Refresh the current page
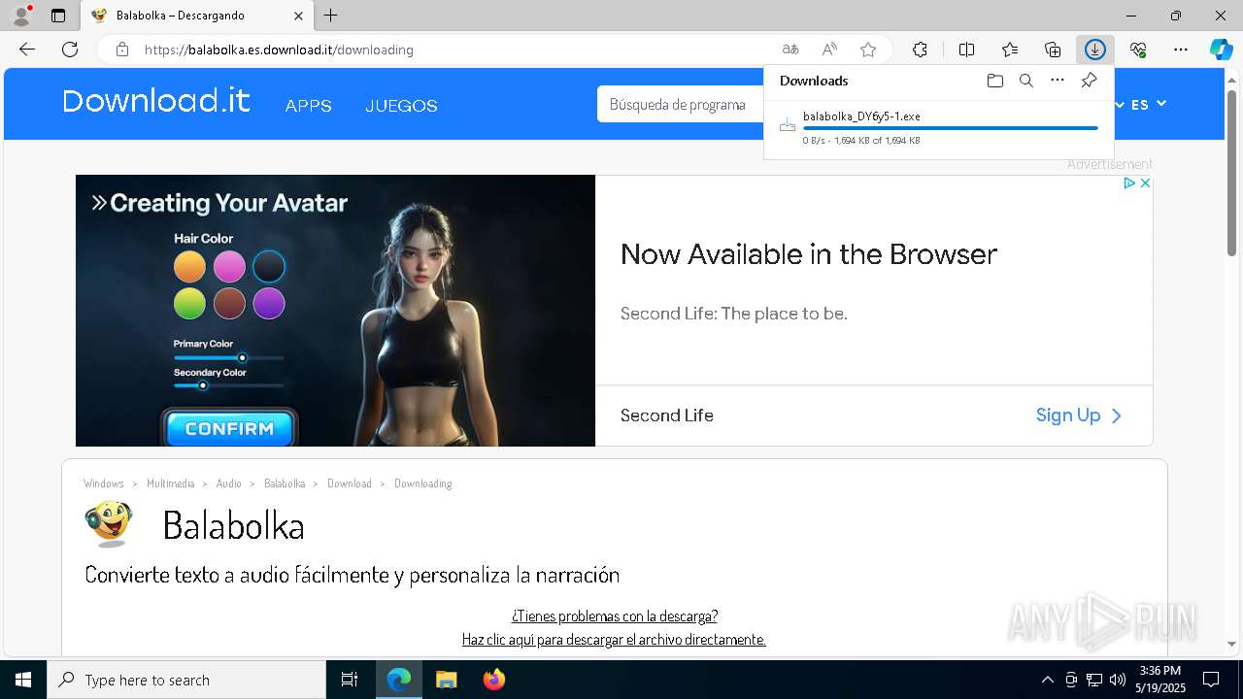 click(70, 50)
